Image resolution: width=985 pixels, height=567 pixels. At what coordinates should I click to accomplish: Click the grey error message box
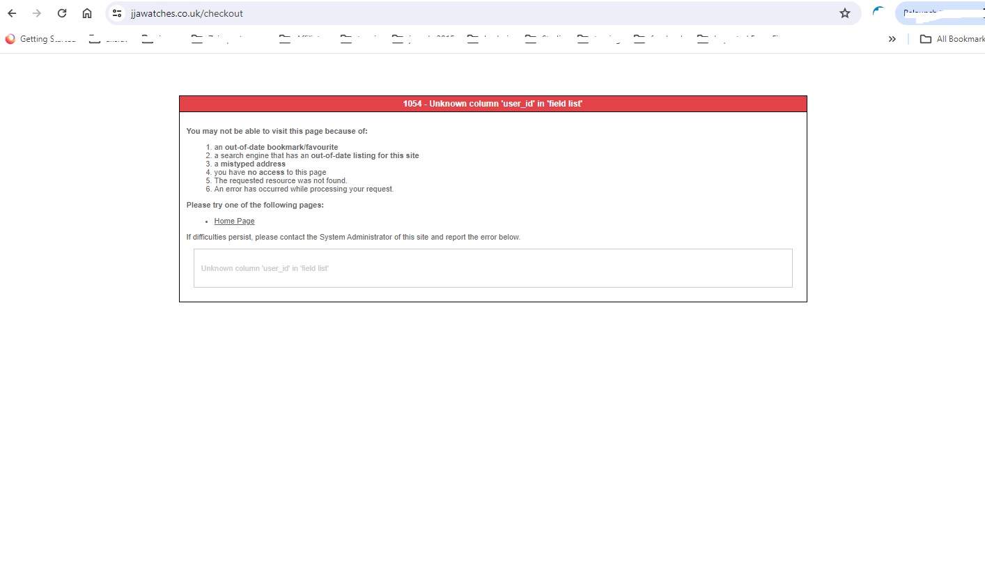(x=492, y=268)
